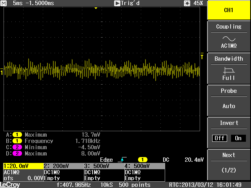Viewport: 251px width, 188px height.
Task: Click the -4.50mV Minimum value
Action: click(89, 147)
